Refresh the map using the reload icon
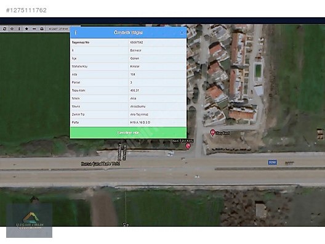This screenshot has width=325, height=244. pyautogui.click(x=4, y=28)
